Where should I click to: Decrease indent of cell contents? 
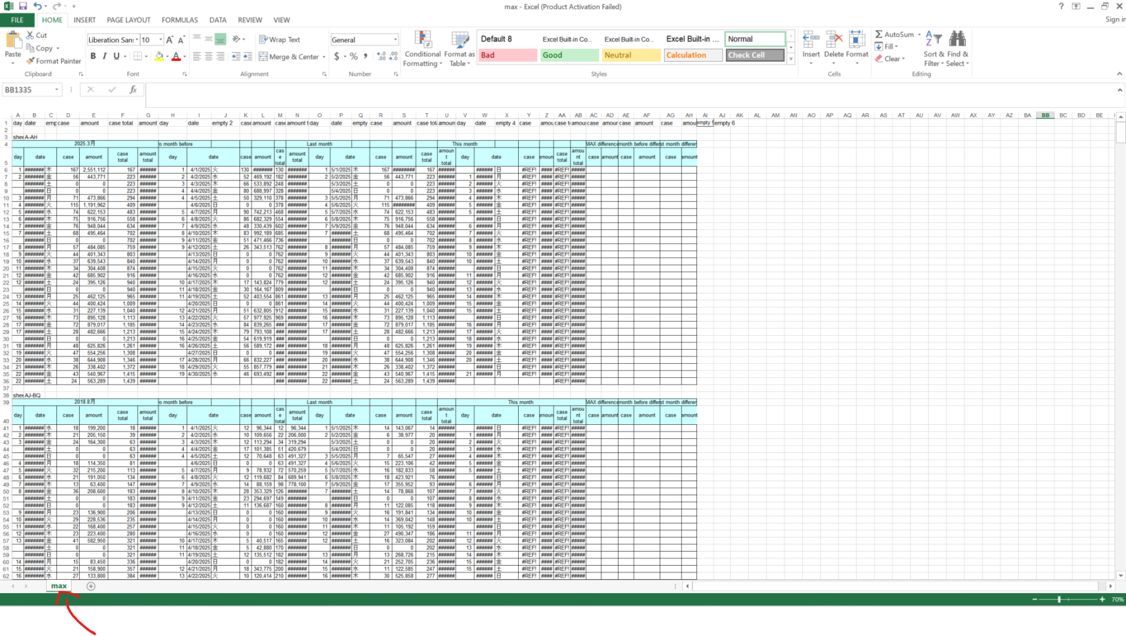[x=236, y=56]
